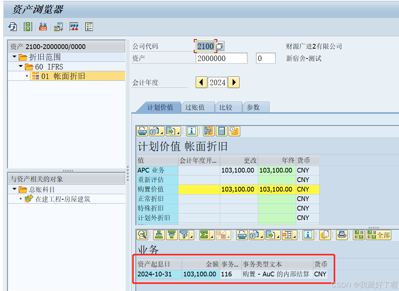Click the fiscal year field 2024
Image resolution: width=399 pixels, height=291 pixels.
point(218,82)
